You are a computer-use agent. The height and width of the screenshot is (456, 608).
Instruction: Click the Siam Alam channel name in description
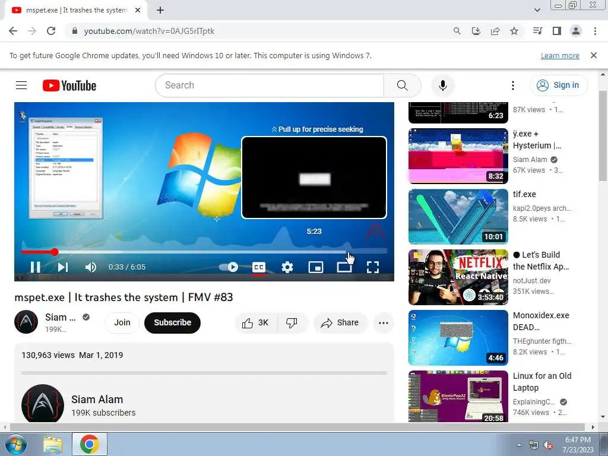click(97, 400)
